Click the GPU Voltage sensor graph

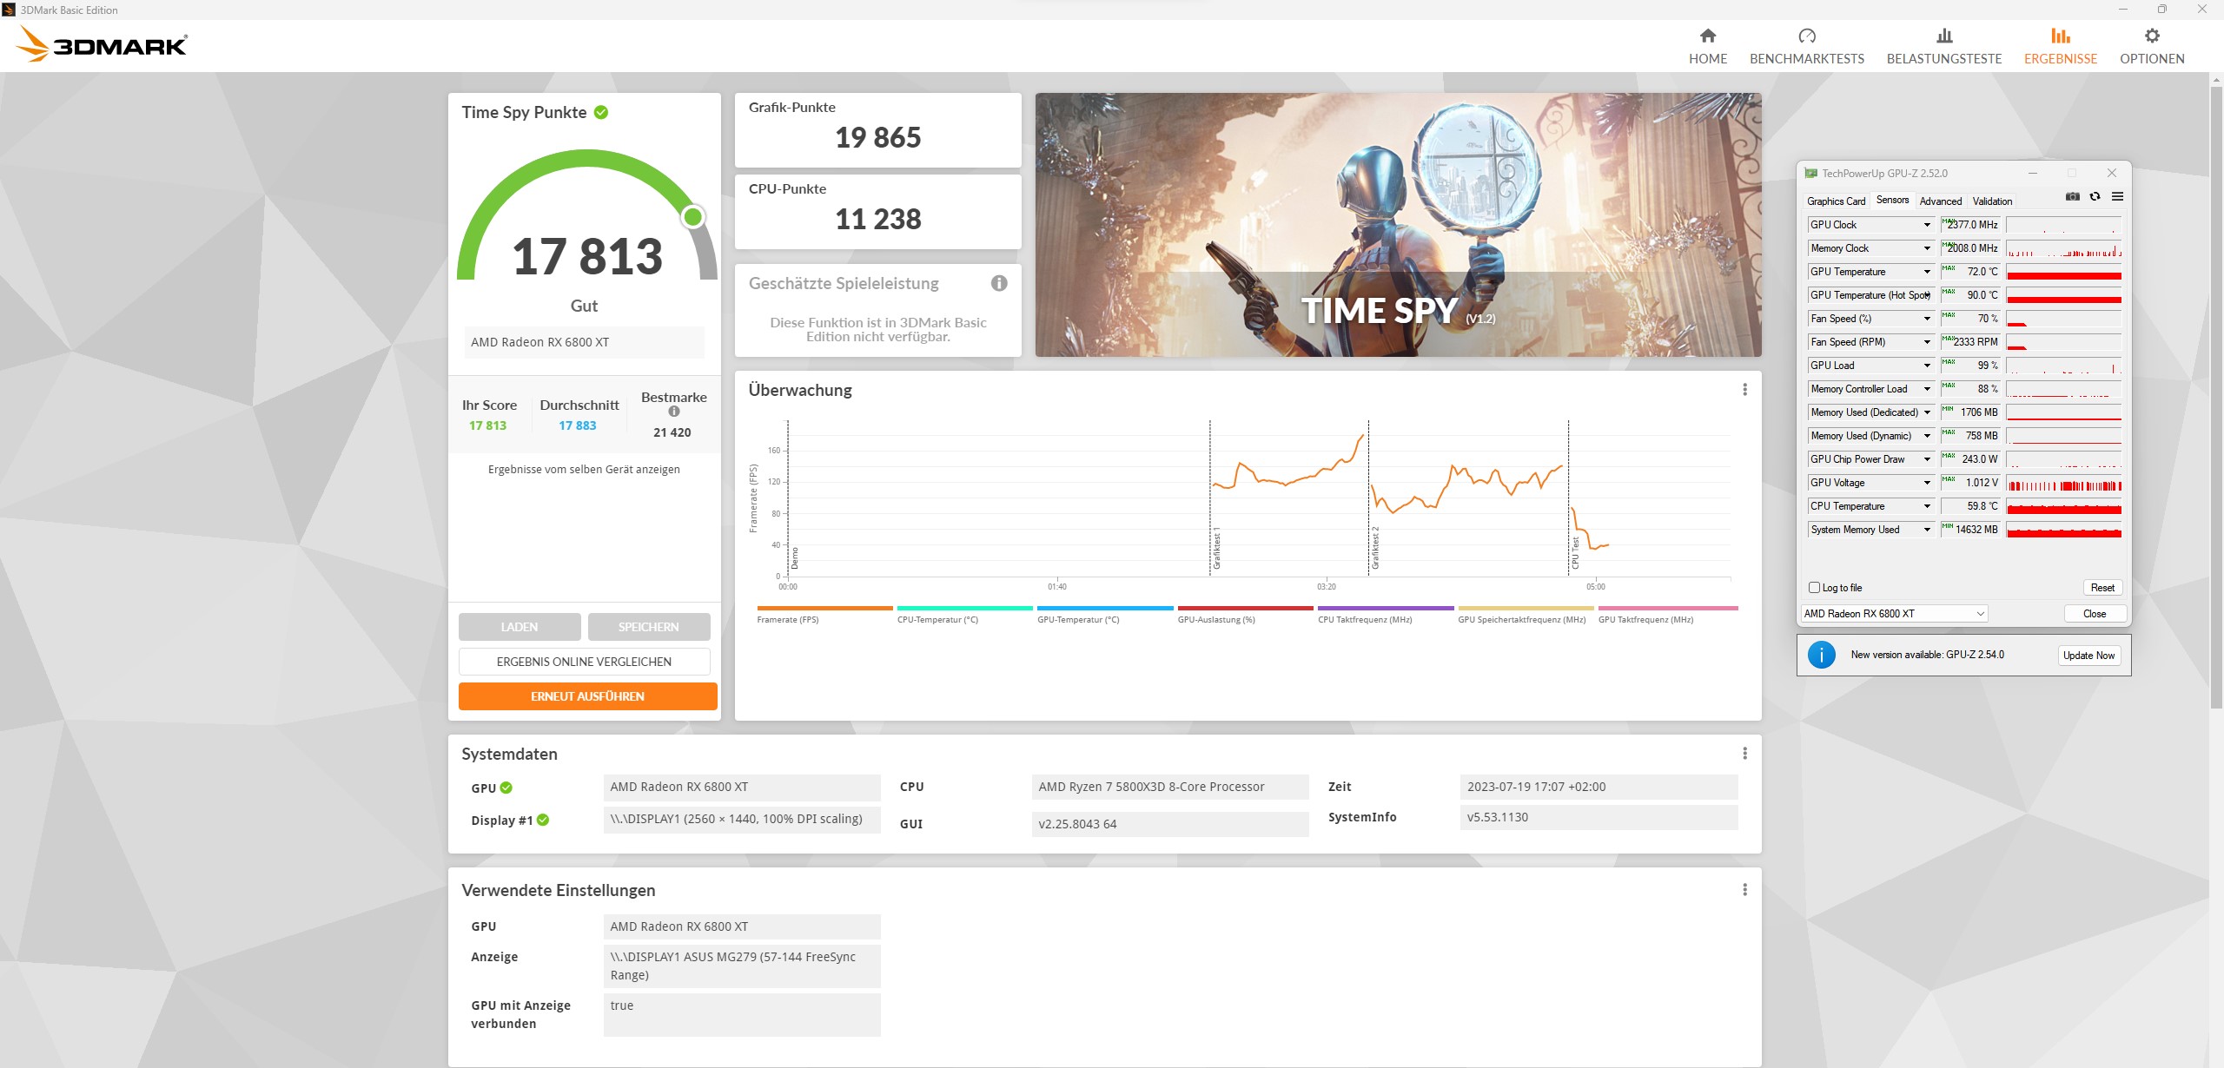[2064, 483]
